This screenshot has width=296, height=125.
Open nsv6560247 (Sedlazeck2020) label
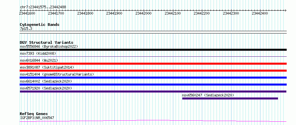pos(208,95)
